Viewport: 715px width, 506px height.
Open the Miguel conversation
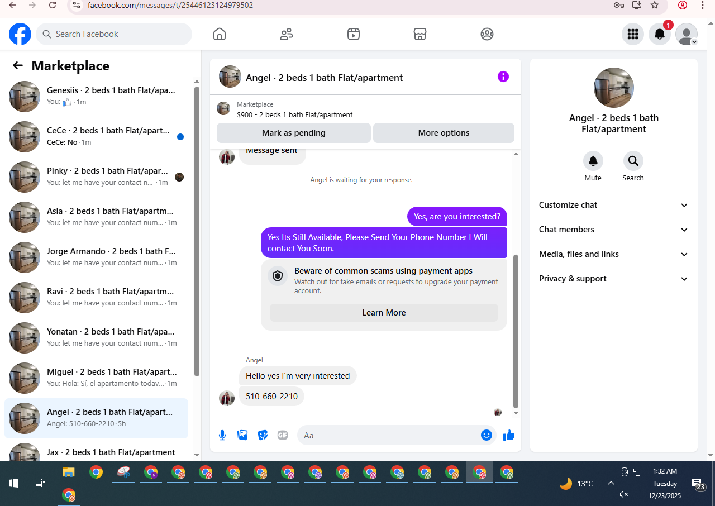tap(96, 378)
